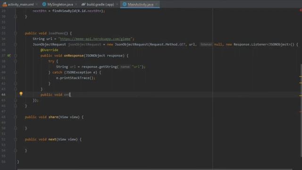The image size is (302, 170).
Task: Click the 'name:' parameter hint
Action: pyautogui.click(x=125, y=67)
